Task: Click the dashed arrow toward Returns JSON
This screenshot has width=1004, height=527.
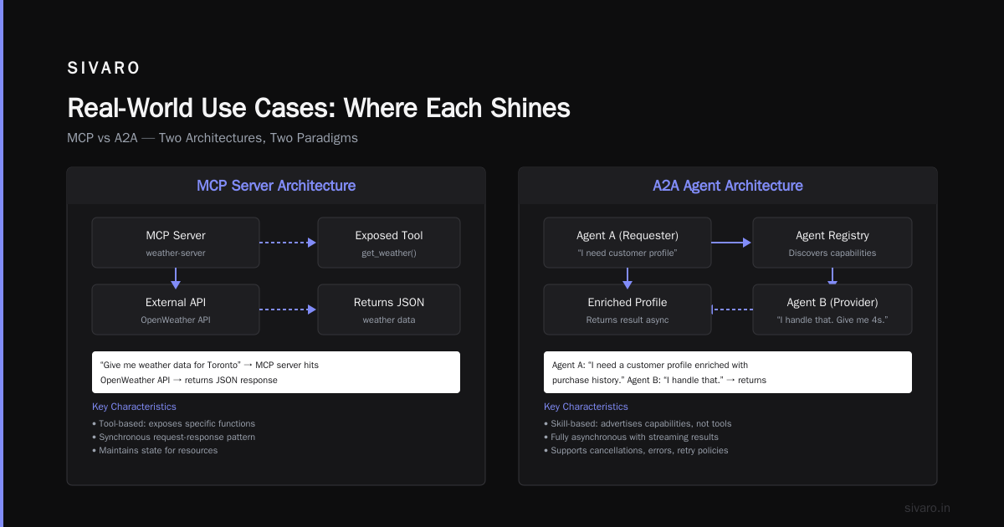Action: click(x=289, y=310)
